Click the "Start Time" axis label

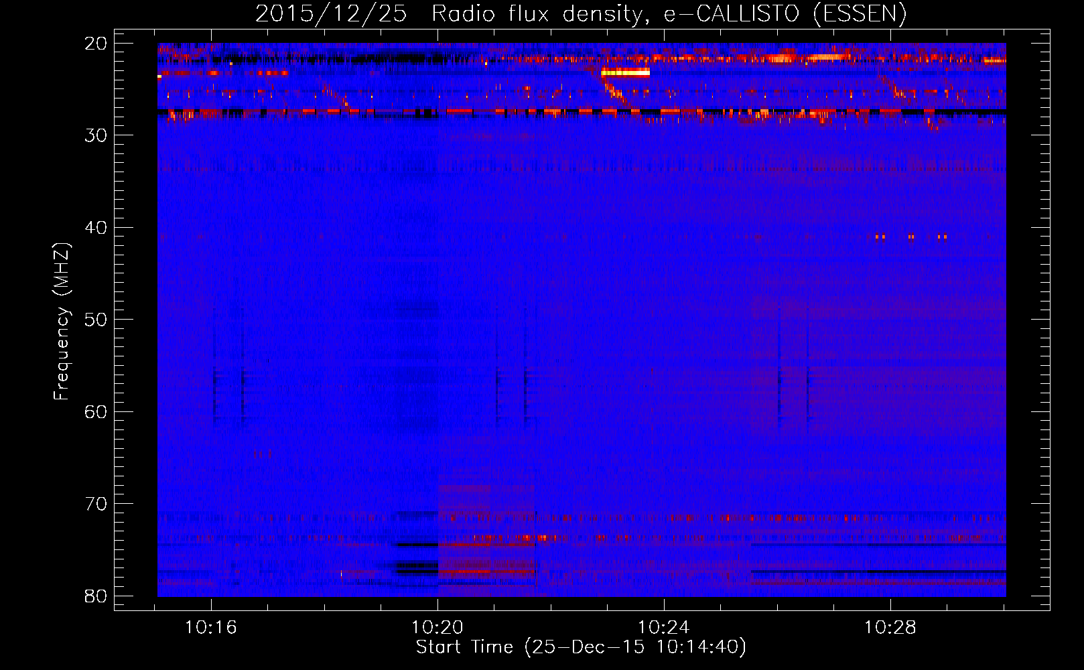click(x=581, y=647)
